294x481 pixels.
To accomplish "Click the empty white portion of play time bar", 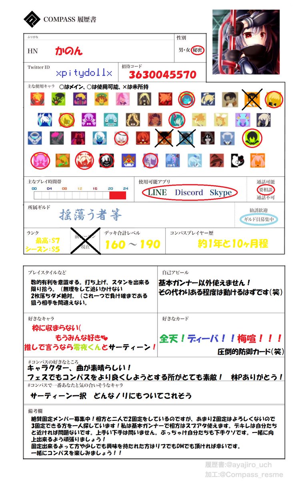I will [72, 196].
